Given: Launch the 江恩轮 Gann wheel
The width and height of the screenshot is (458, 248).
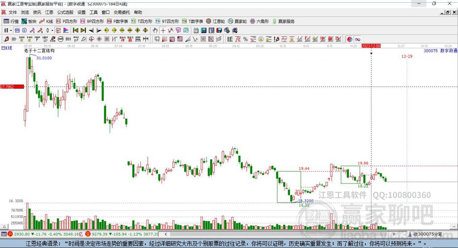Looking at the screenshot, I should click(216, 21).
